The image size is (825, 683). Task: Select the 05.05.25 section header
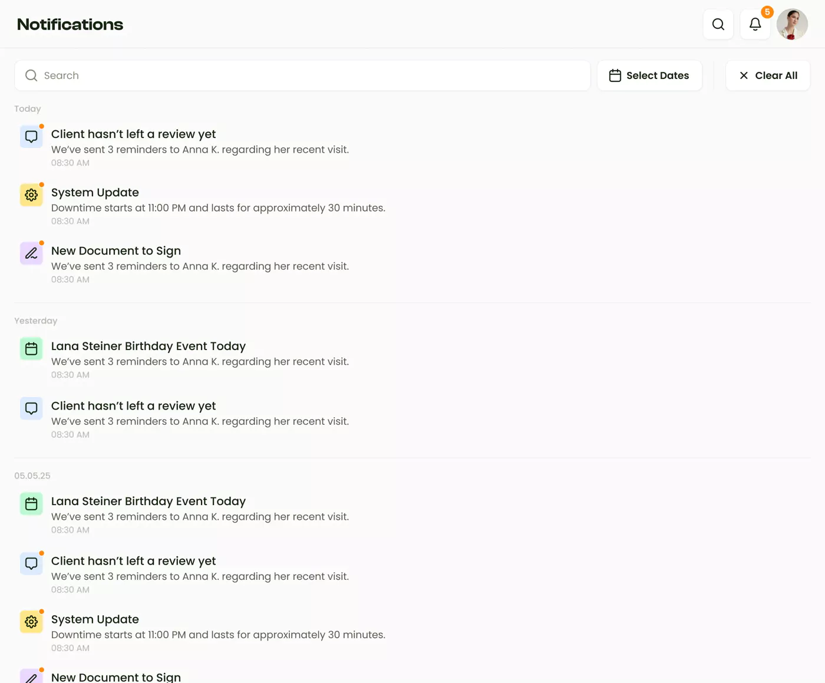[x=32, y=476]
